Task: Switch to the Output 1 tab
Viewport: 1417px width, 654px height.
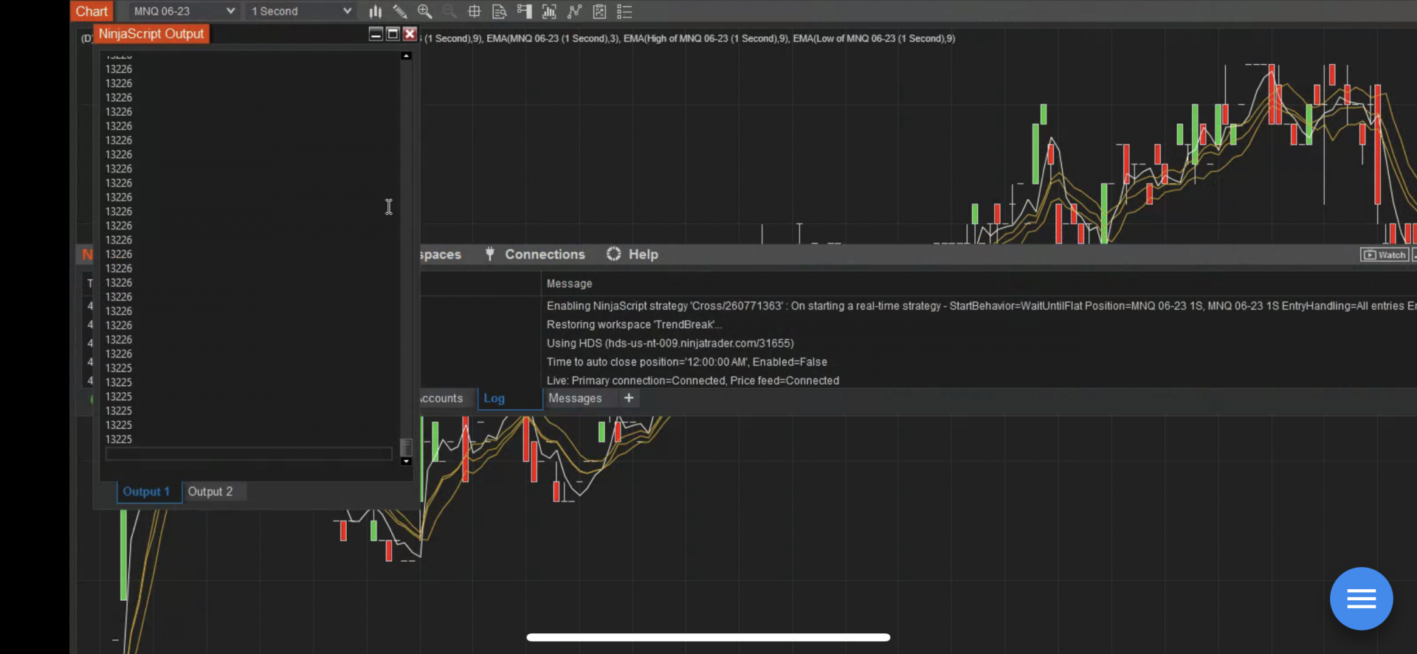Action: 148,492
